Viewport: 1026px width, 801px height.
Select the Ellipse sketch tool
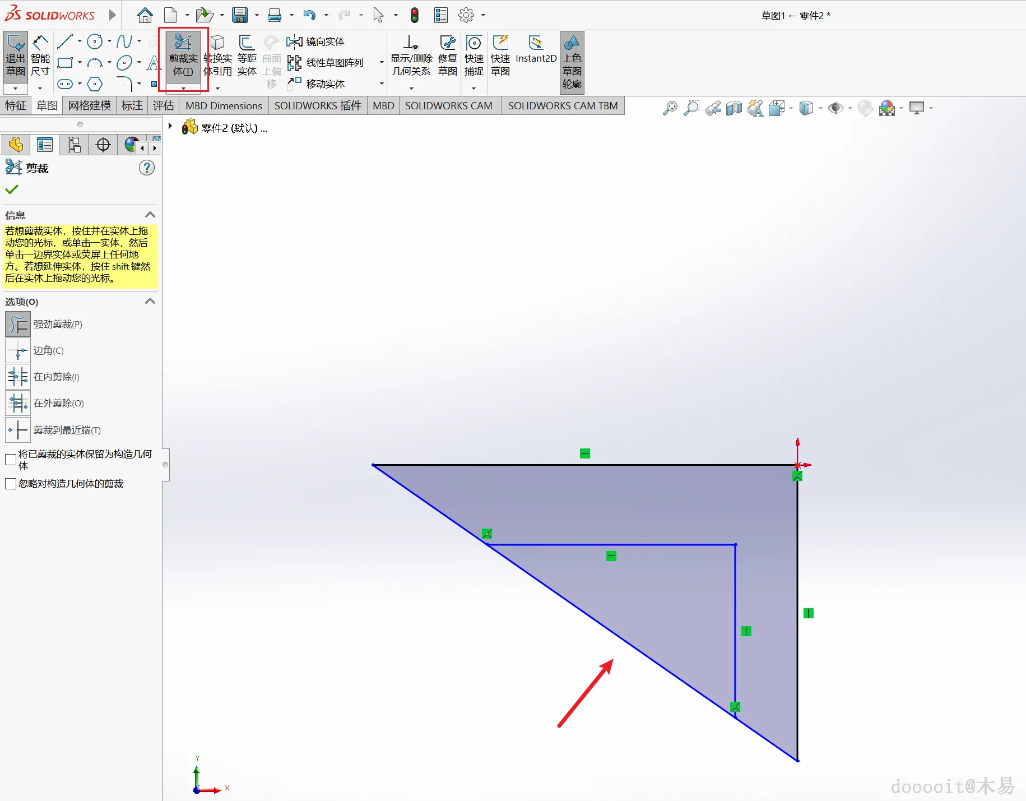124,62
